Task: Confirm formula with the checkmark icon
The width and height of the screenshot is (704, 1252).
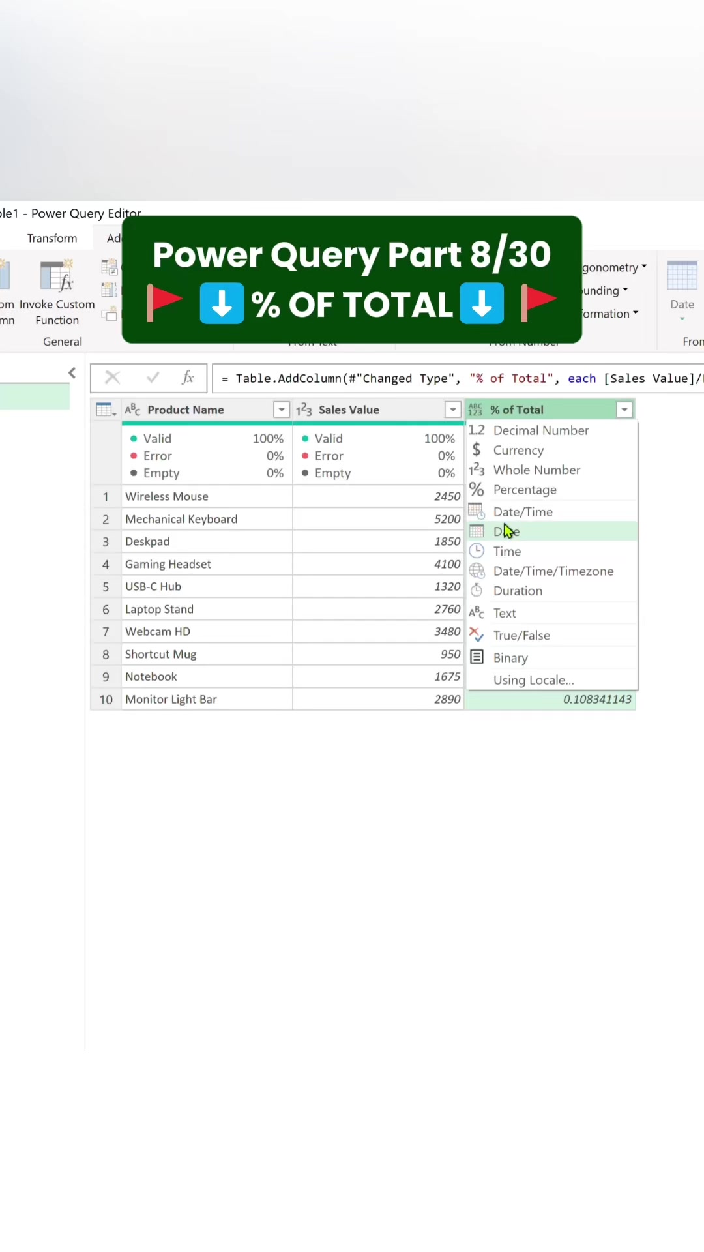Action: pos(153,378)
